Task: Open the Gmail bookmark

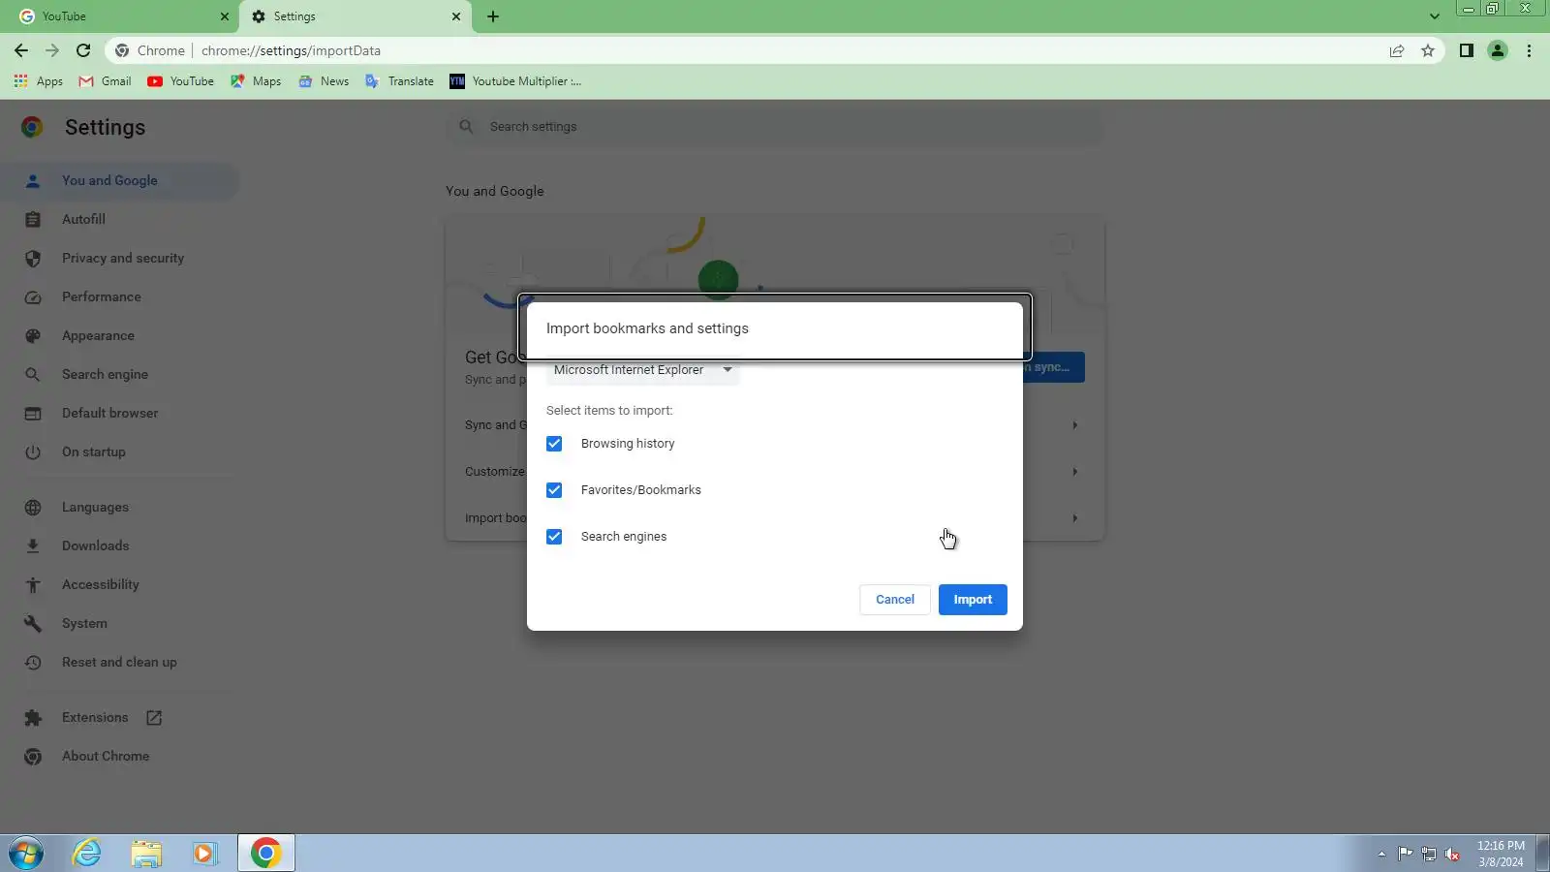Action: click(x=105, y=81)
